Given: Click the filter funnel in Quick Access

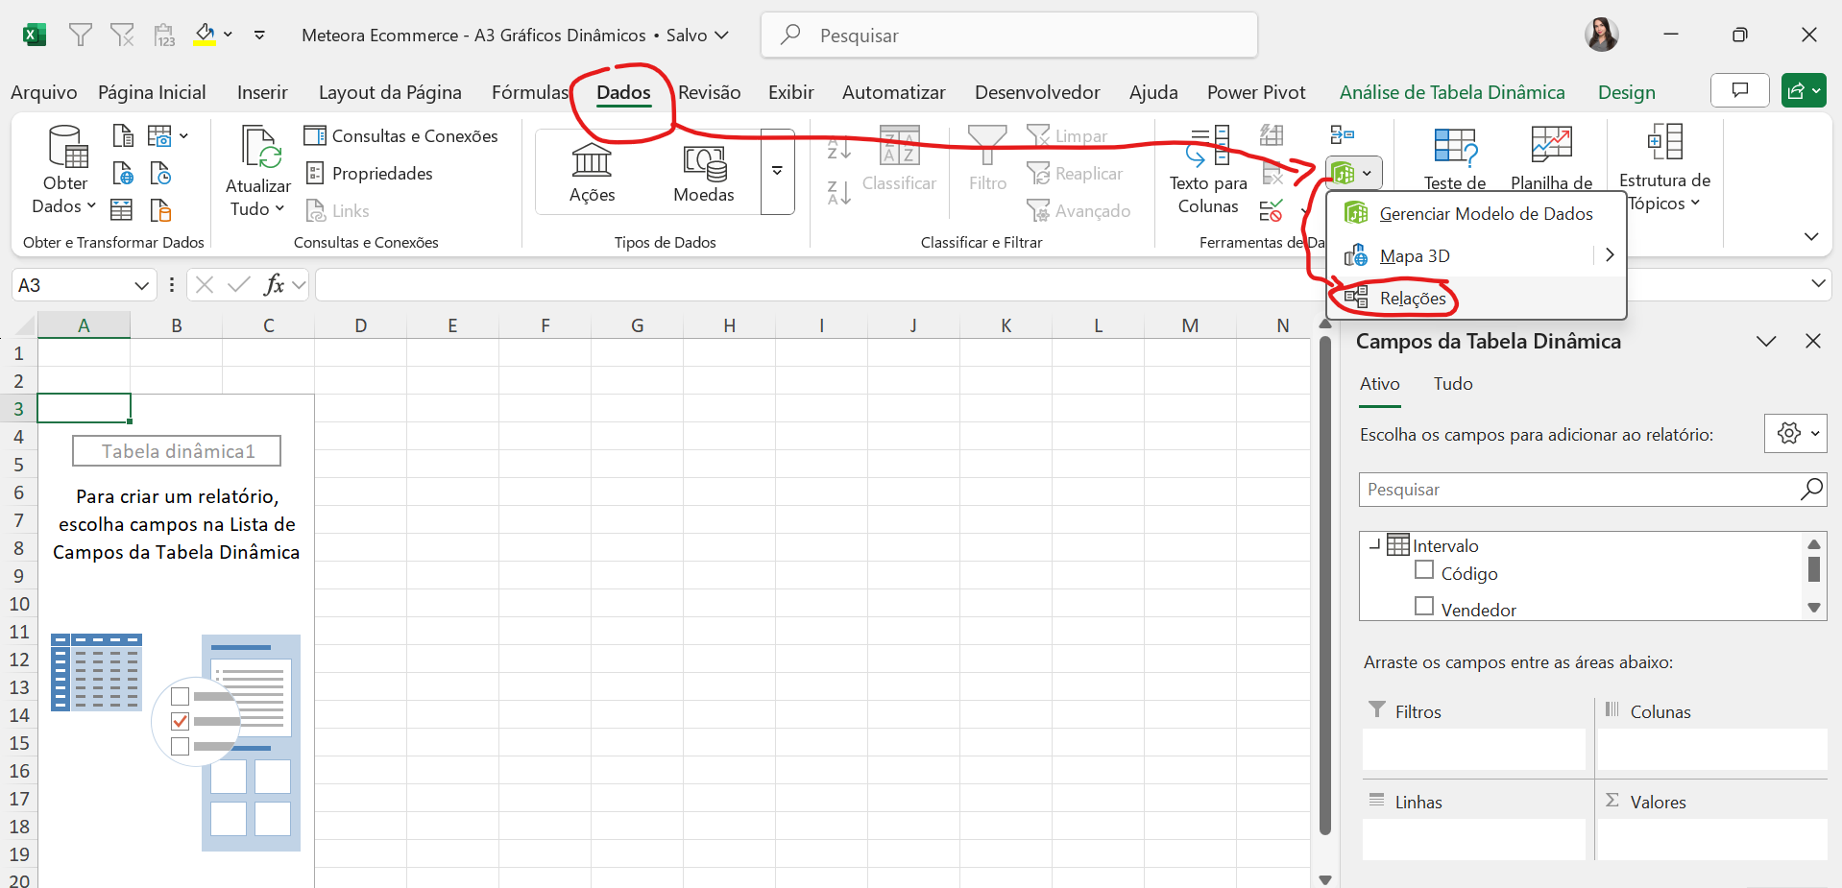Looking at the screenshot, I should (x=81, y=36).
